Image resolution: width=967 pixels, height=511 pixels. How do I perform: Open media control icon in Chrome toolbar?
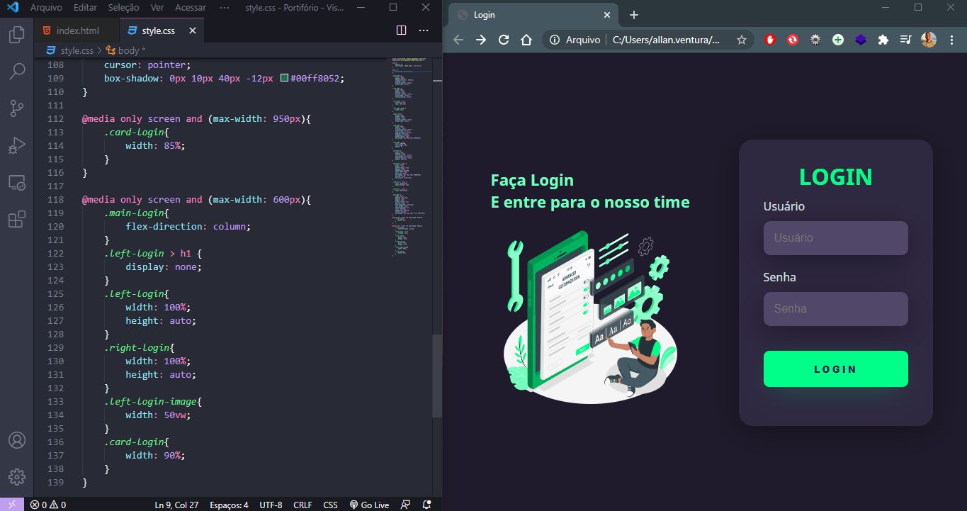905,40
